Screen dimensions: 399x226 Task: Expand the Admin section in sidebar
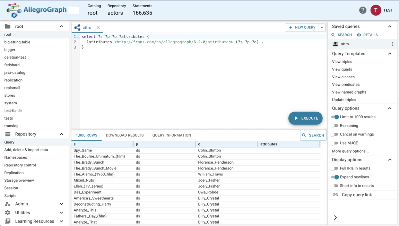click(61, 204)
